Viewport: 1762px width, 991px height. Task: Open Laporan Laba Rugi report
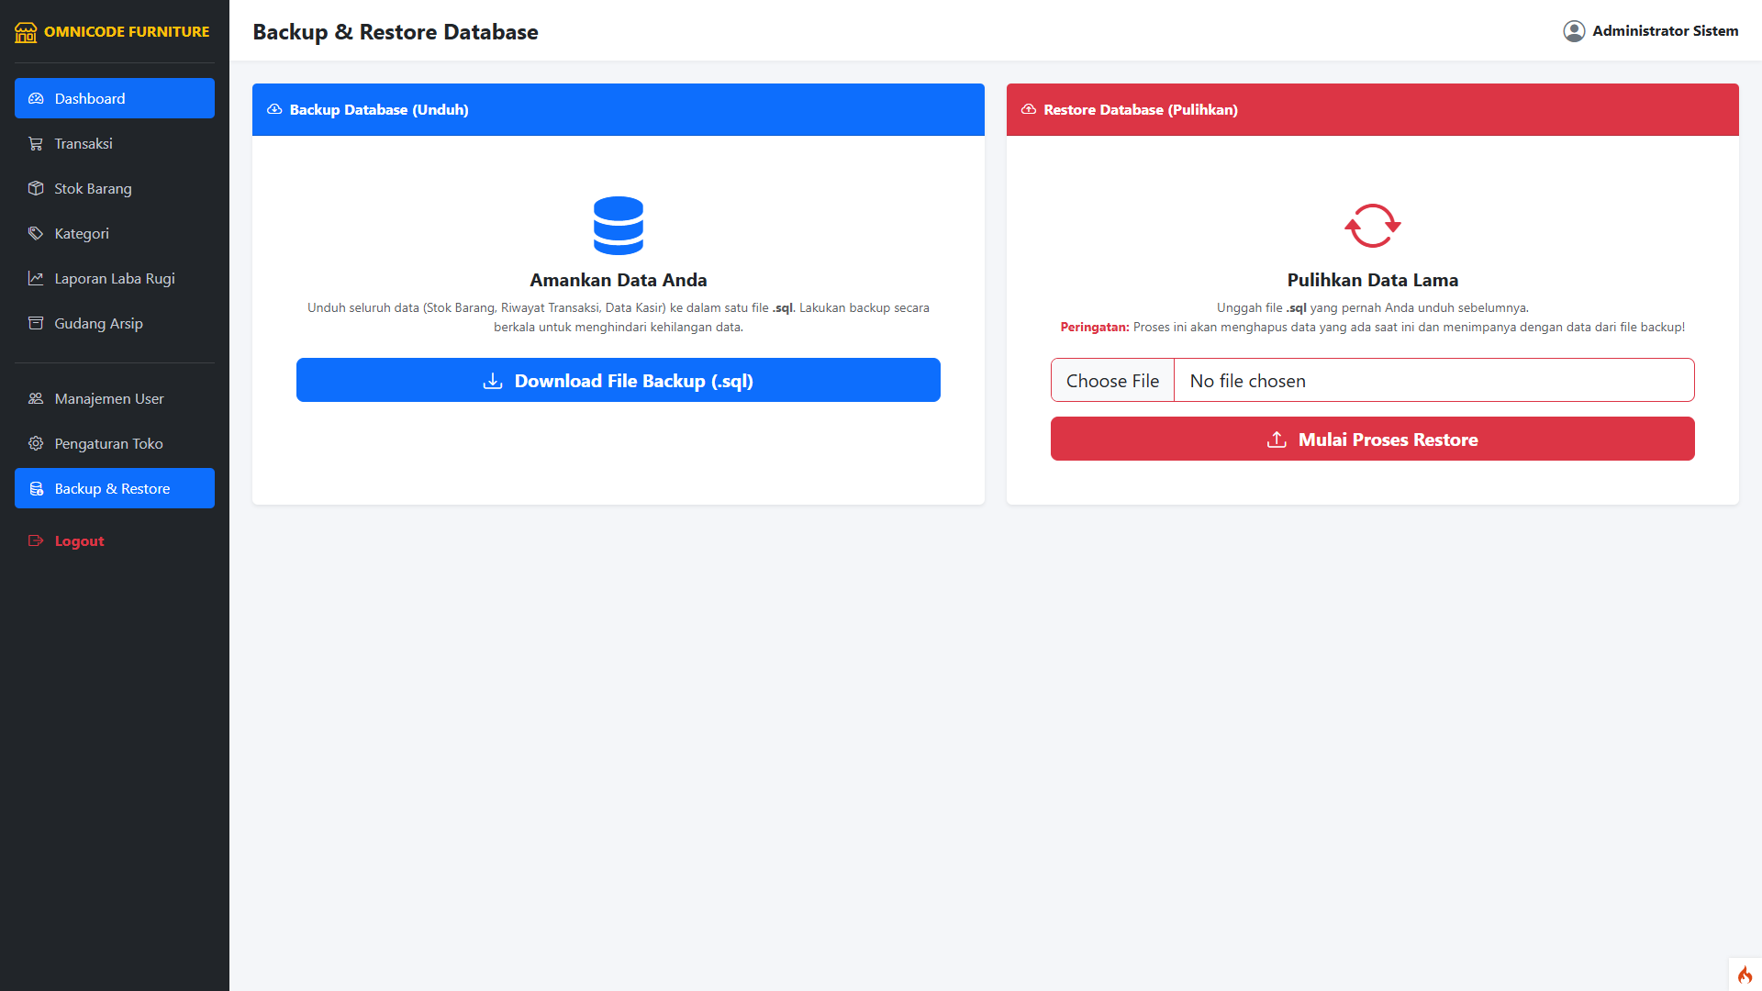114,279
